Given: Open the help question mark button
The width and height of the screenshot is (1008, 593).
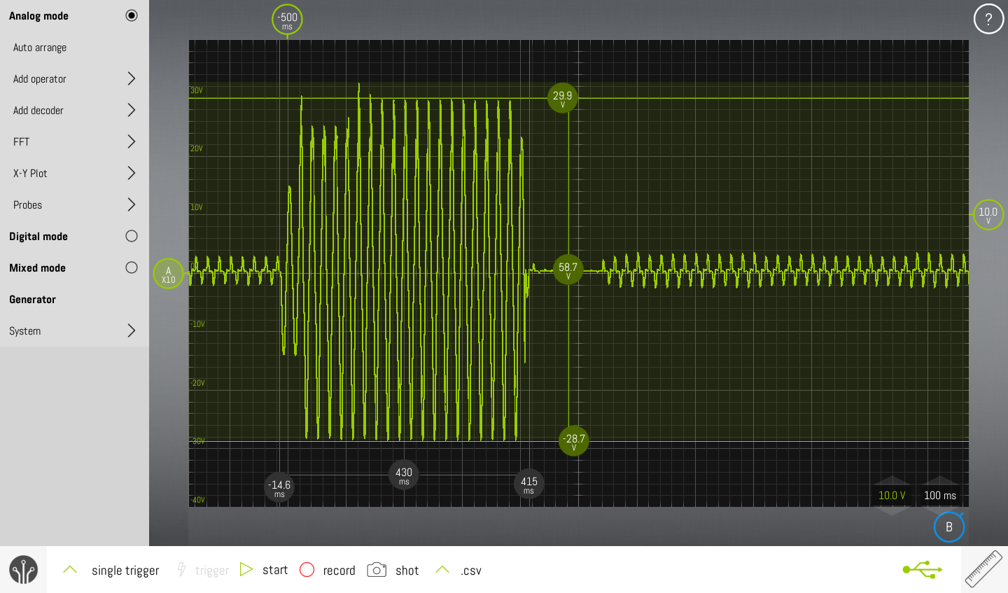Looking at the screenshot, I should click(x=988, y=19).
